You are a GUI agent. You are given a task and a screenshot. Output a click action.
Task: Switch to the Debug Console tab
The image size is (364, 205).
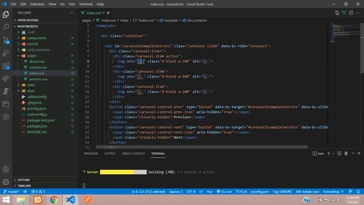(133, 153)
